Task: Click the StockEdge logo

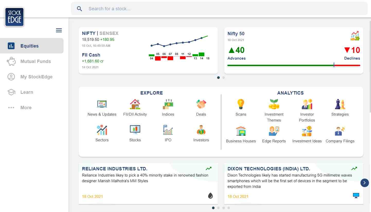Action: (14, 17)
